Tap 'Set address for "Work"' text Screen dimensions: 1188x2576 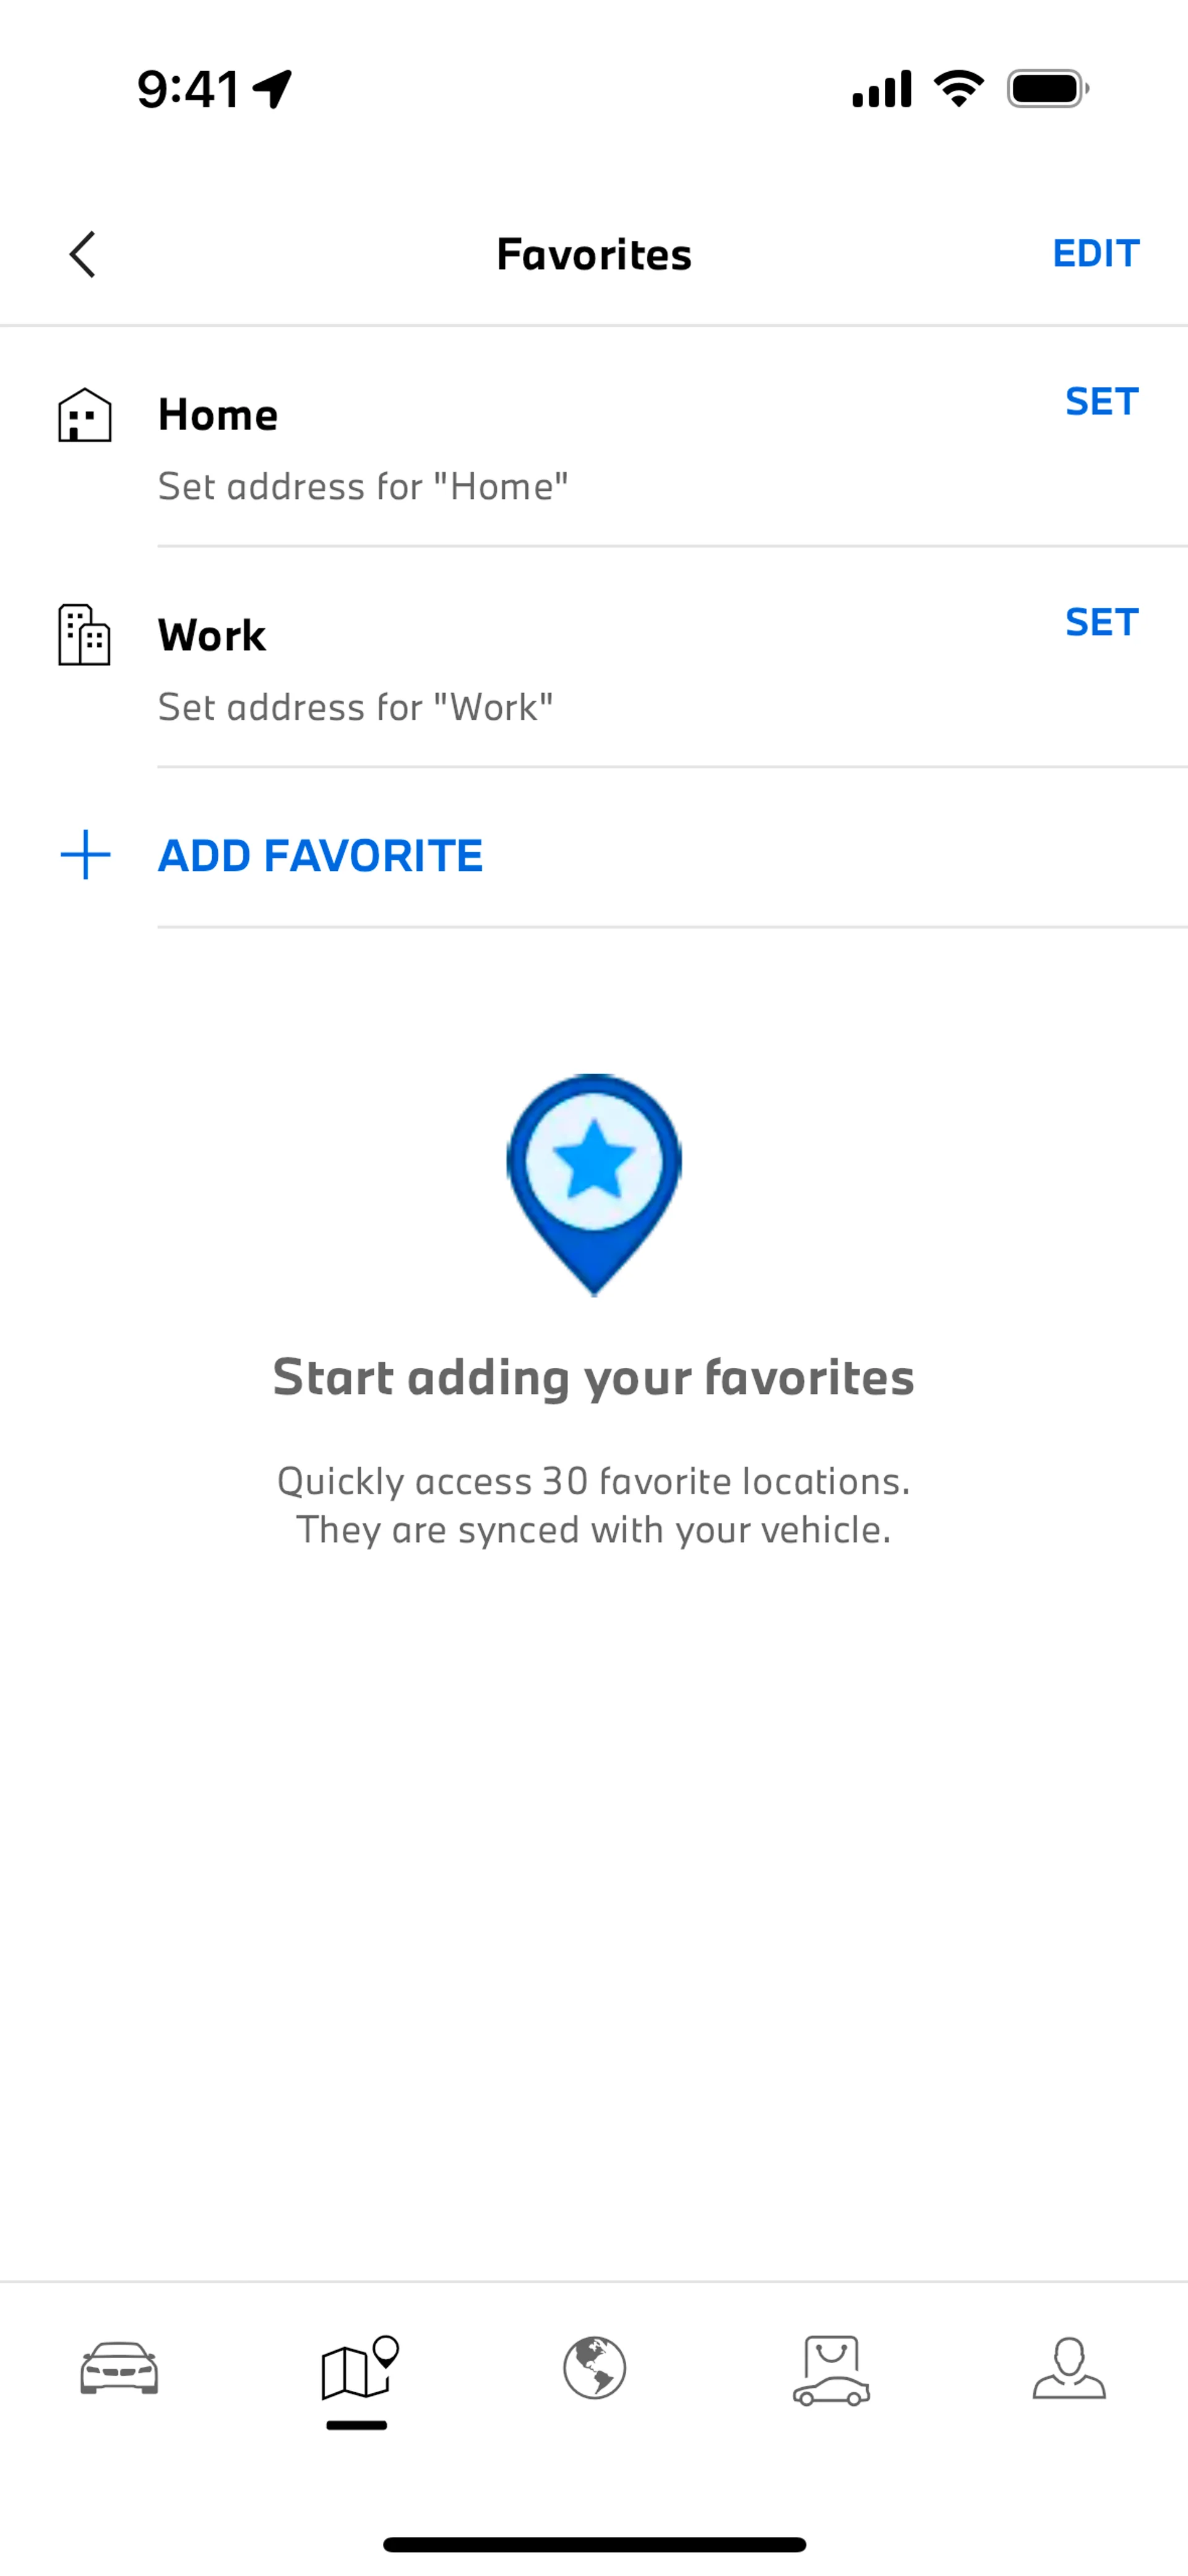point(356,707)
